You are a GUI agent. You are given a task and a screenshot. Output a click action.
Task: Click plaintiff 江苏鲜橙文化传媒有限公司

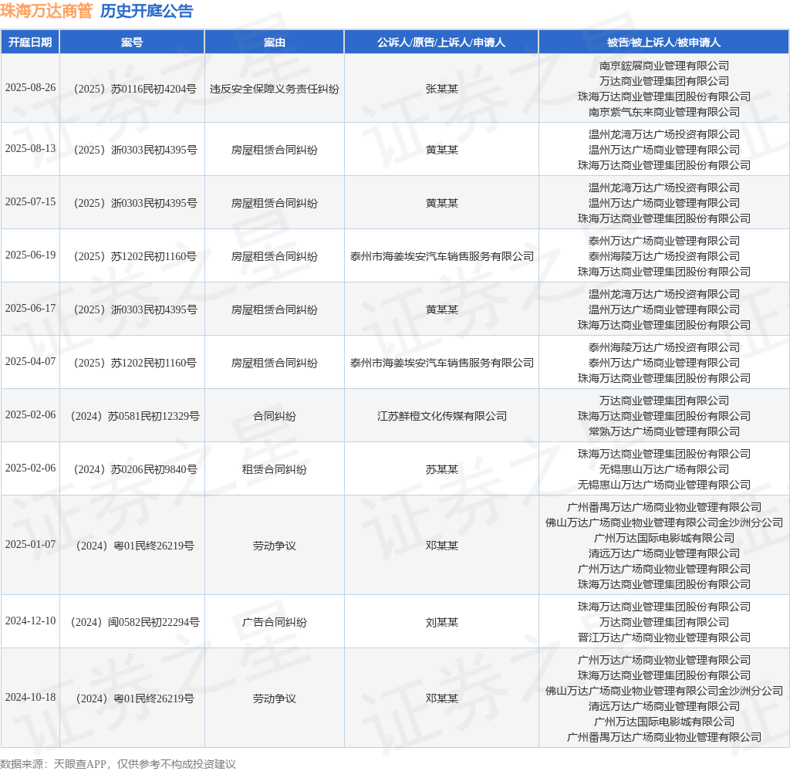pos(442,416)
